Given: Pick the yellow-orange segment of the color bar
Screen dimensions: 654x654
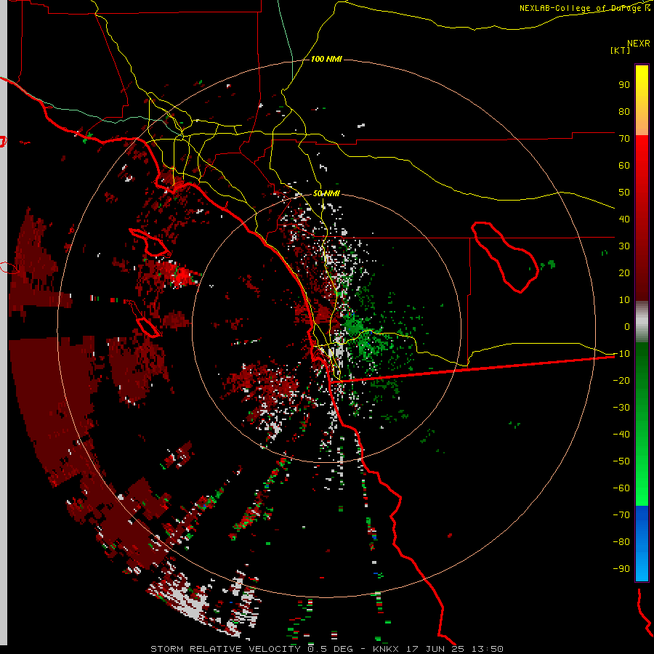Looking at the screenshot, I should [x=642, y=100].
